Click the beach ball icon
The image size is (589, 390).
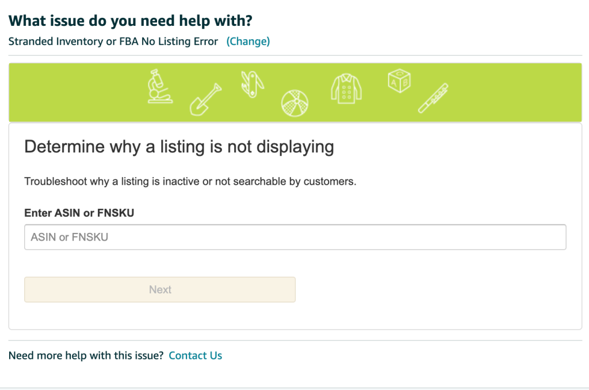pyautogui.click(x=294, y=104)
